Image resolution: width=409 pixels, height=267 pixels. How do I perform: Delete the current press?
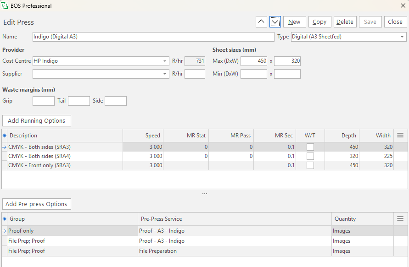(x=345, y=22)
